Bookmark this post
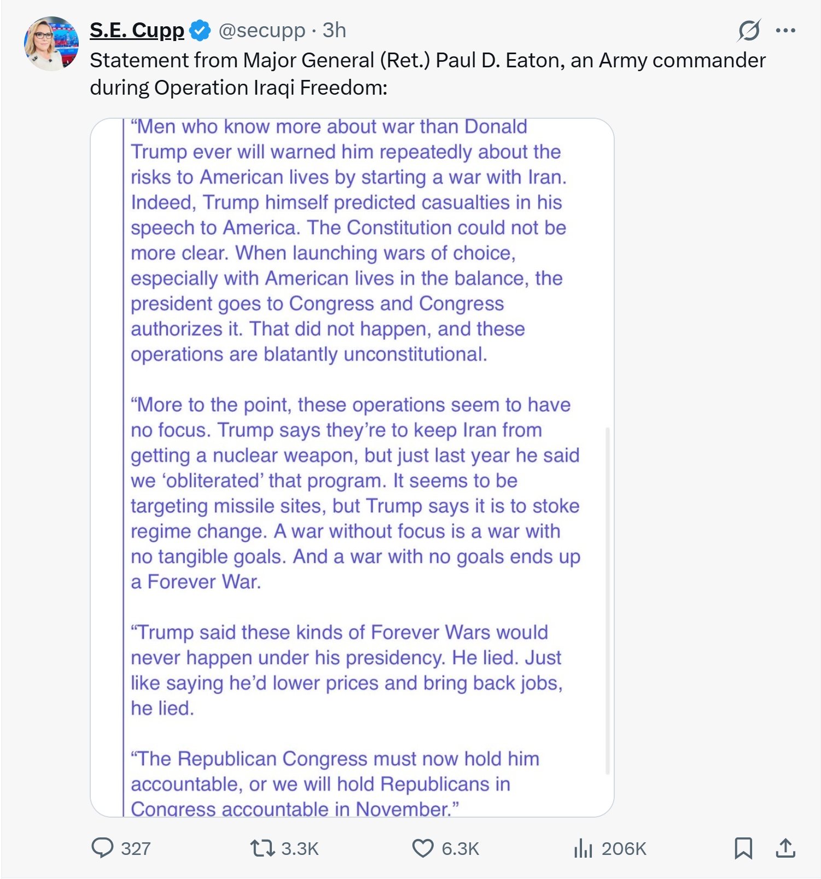The height and width of the screenshot is (879, 821). point(743,848)
